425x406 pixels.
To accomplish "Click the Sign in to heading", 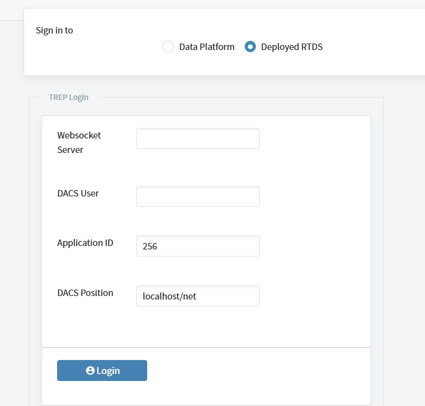I will (x=55, y=30).
